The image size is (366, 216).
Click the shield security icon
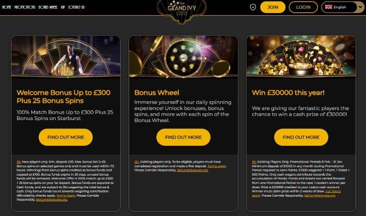pyautogui.click(x=253, y=7)
